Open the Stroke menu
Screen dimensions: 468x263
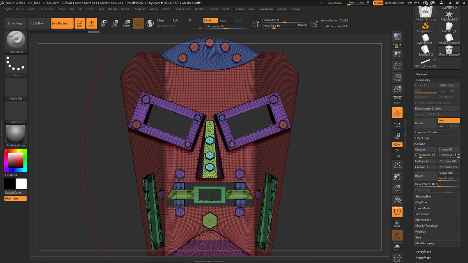pyautogui.click(x=226, y=9)
